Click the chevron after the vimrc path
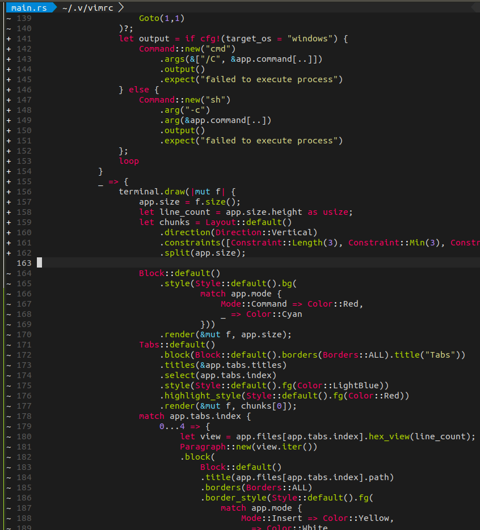Image resolution: width=480 pixels, height=530 pixels. (122, 8)
